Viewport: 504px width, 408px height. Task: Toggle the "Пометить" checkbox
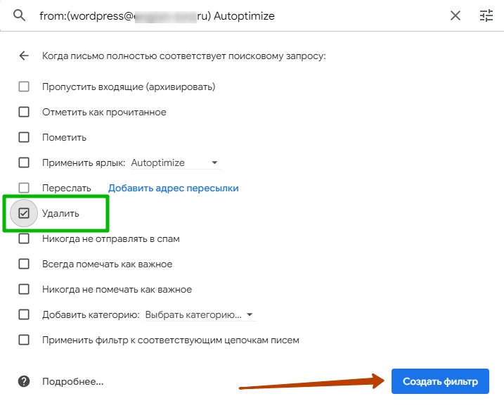coord(24,137)
